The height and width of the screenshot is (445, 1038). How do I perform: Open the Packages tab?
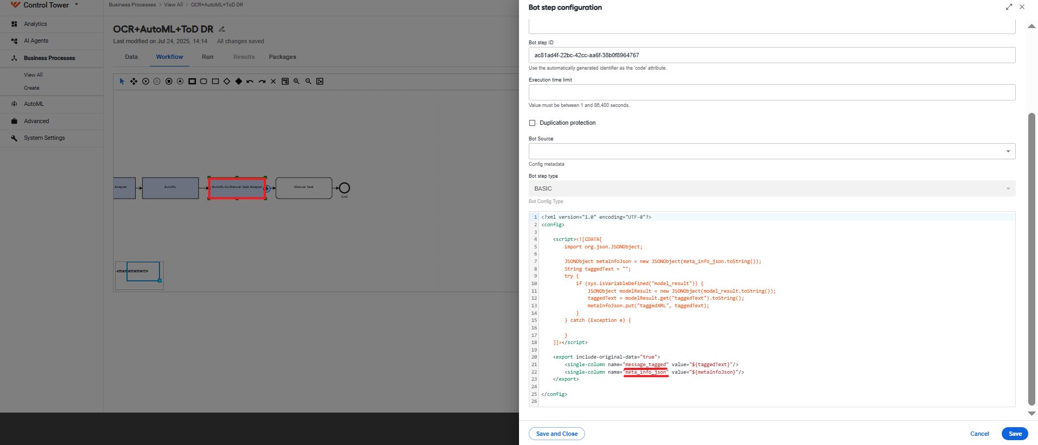click(x=282, y=57)
